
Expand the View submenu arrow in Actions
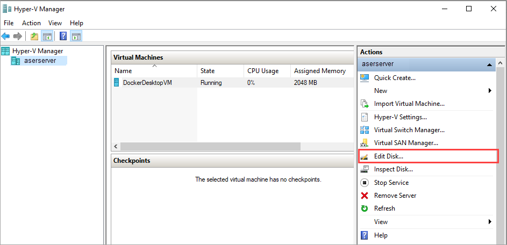click(490, 222)
